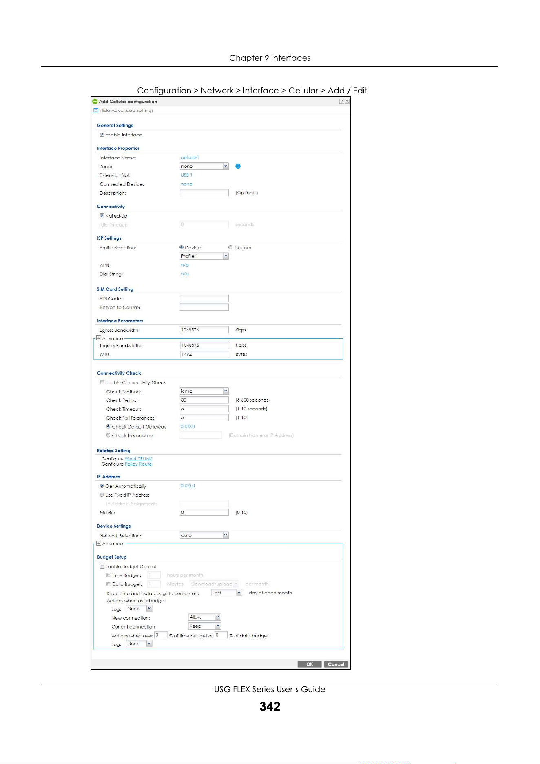Image resolution: width=540 pixels, height=764 pixels.
Task: Open the WAN TRUNK link
Action: 138,459
